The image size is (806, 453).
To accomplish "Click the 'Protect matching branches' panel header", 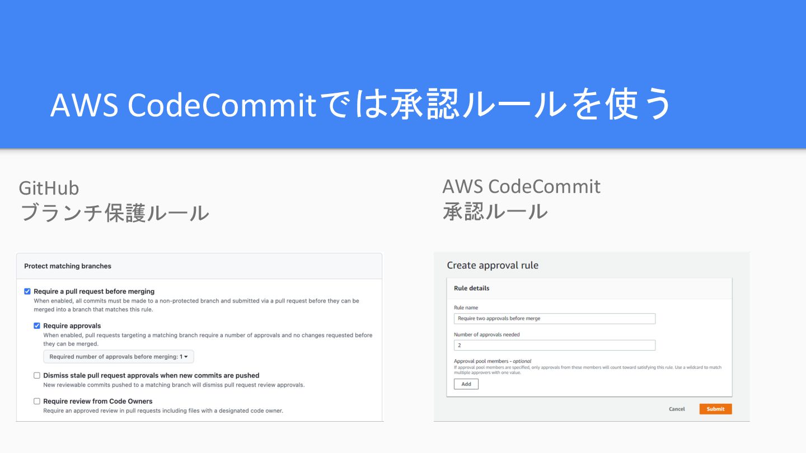I will pos(68,266).
